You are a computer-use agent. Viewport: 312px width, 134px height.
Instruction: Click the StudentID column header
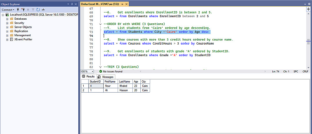[95, 81]
